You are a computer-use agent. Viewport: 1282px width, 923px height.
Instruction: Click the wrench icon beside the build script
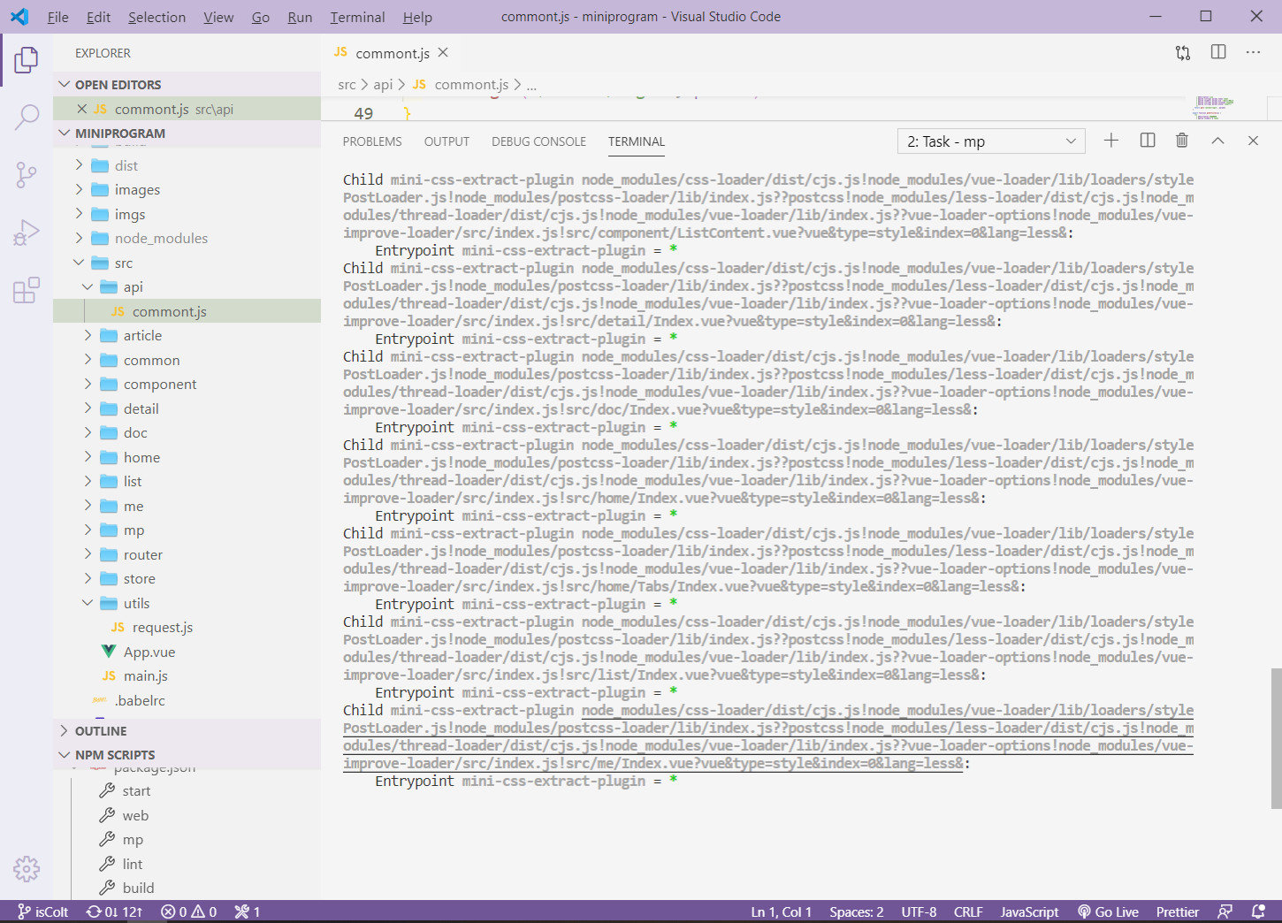pyautogui.click(x=107, y=888)
